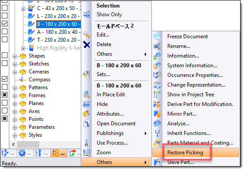245x171 pixels.
Task: Click the tree horizontal scrollbar thumb
Action: point(28,144)
